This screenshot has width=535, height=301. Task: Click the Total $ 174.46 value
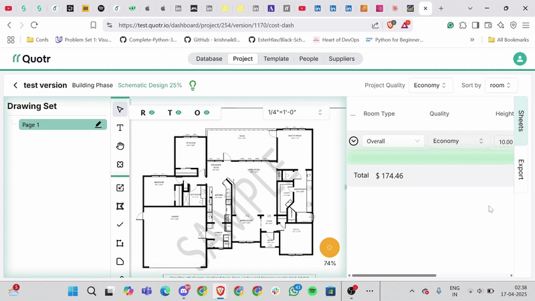[x=389, y=176]
